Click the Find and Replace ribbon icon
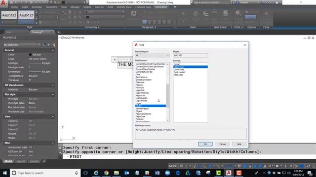316x177 pixels. pos(238,13)
